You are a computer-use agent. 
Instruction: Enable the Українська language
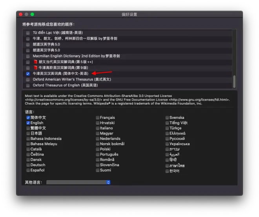coord(167,144)
